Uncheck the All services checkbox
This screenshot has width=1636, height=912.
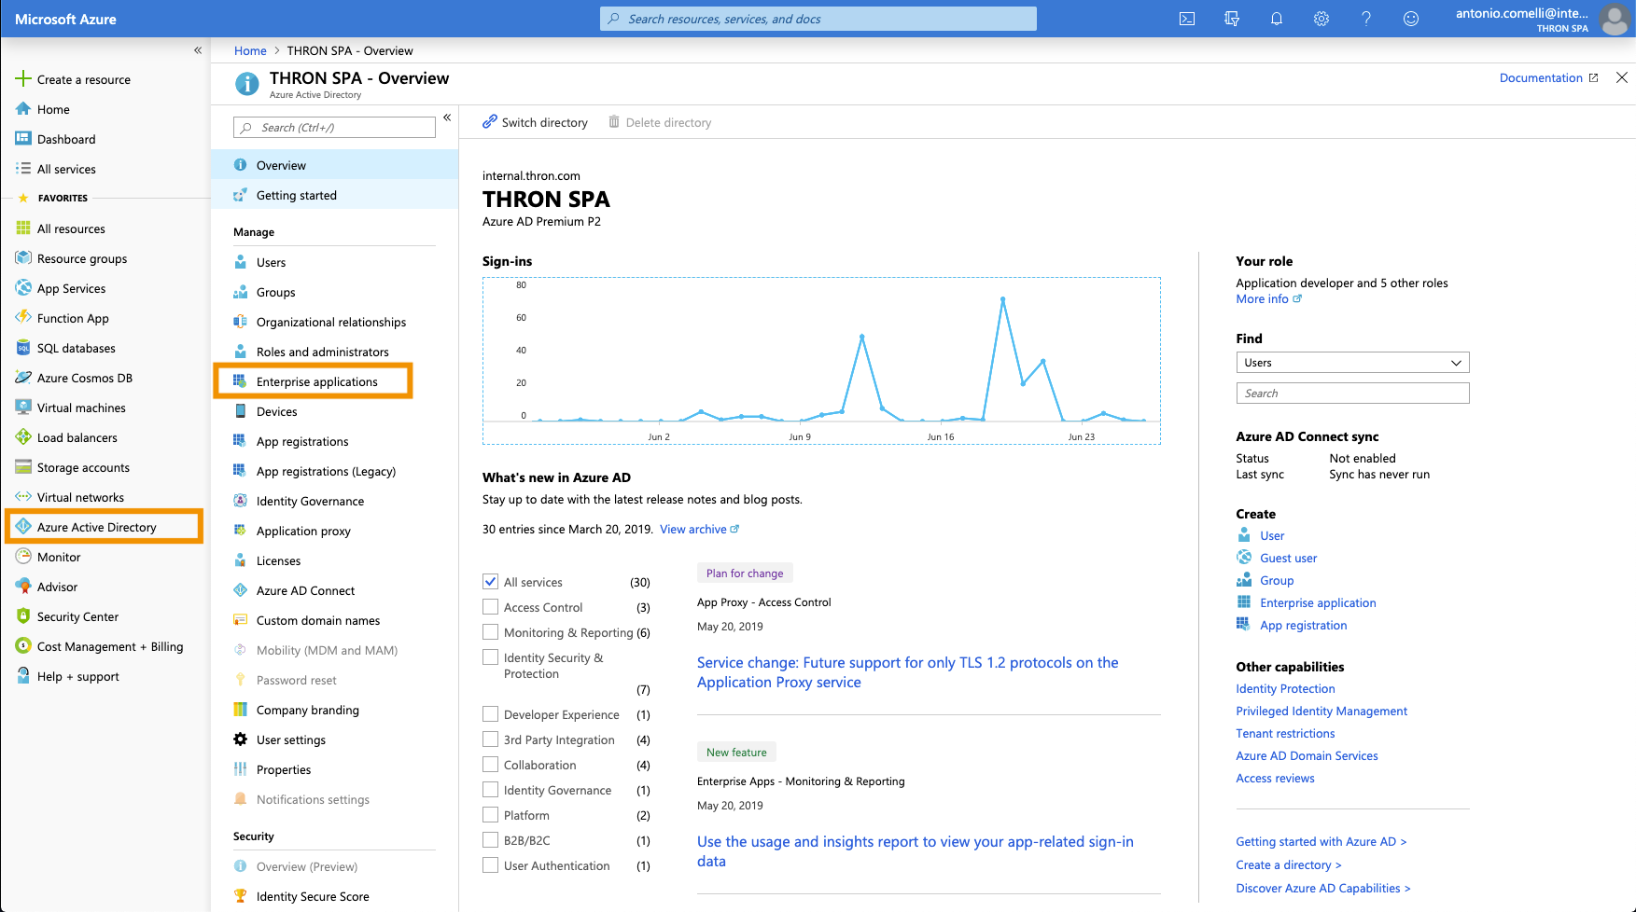pyautogui.click(x=490, y=581)
